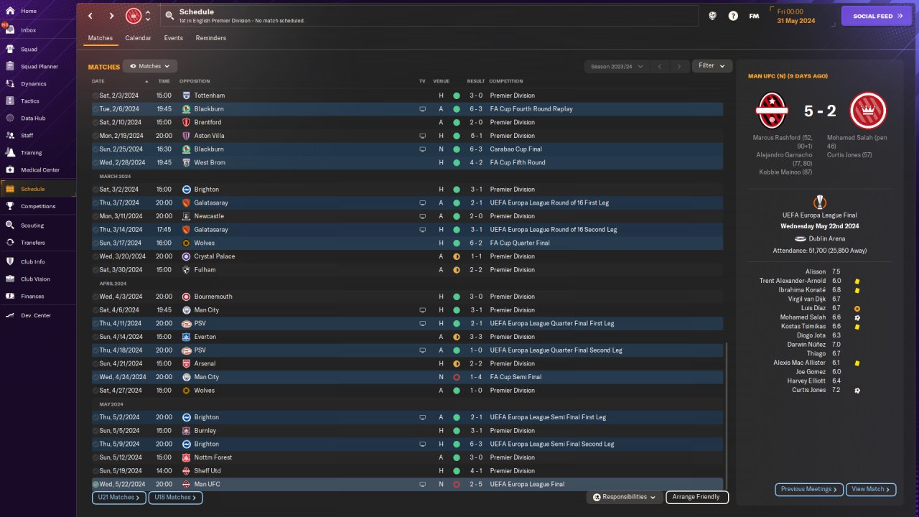
Task: Open the Season 2023/24 dropdown
Action: 617,66
